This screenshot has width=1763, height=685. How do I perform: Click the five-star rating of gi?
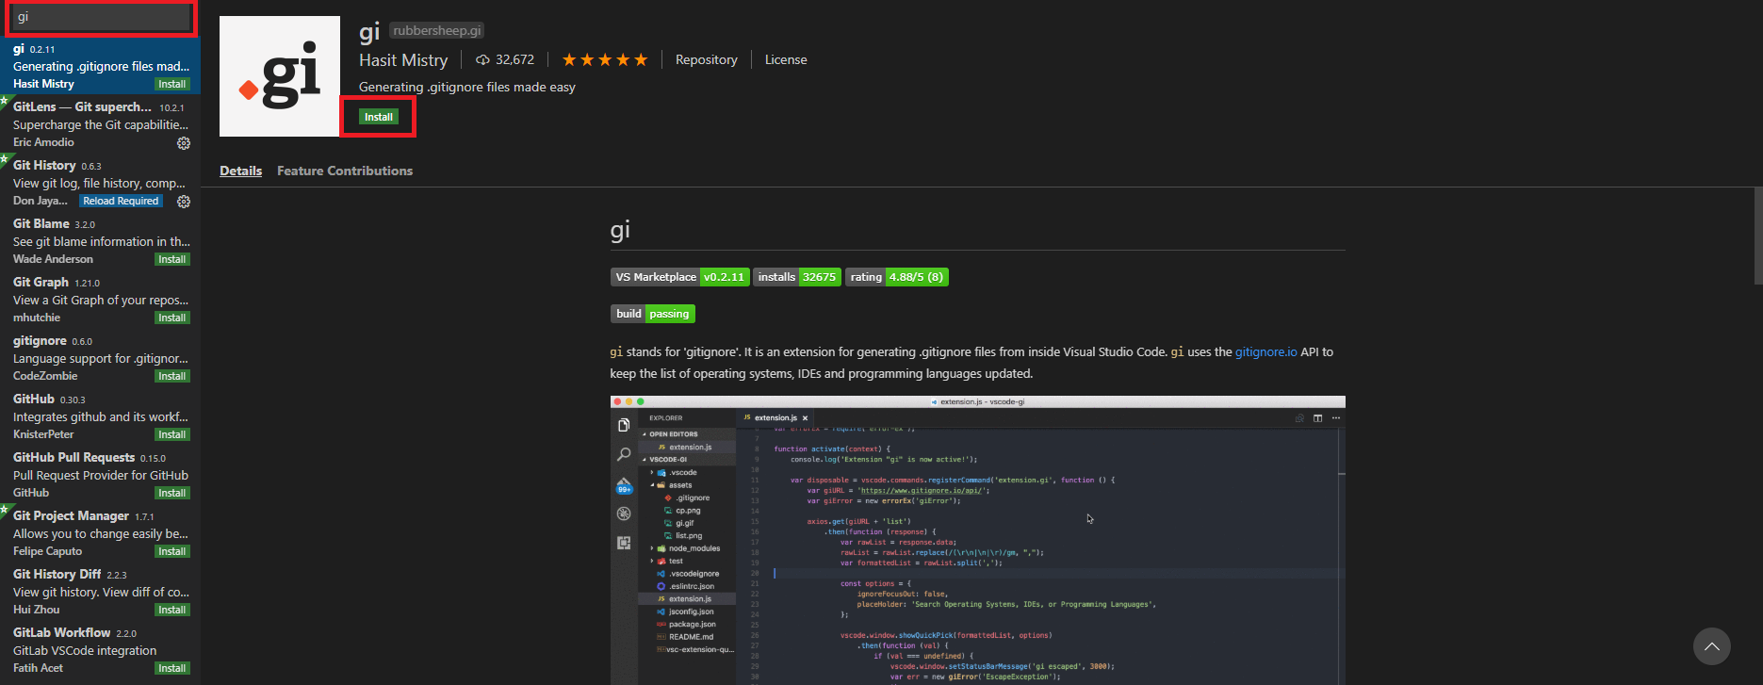[x=605, y=59]
